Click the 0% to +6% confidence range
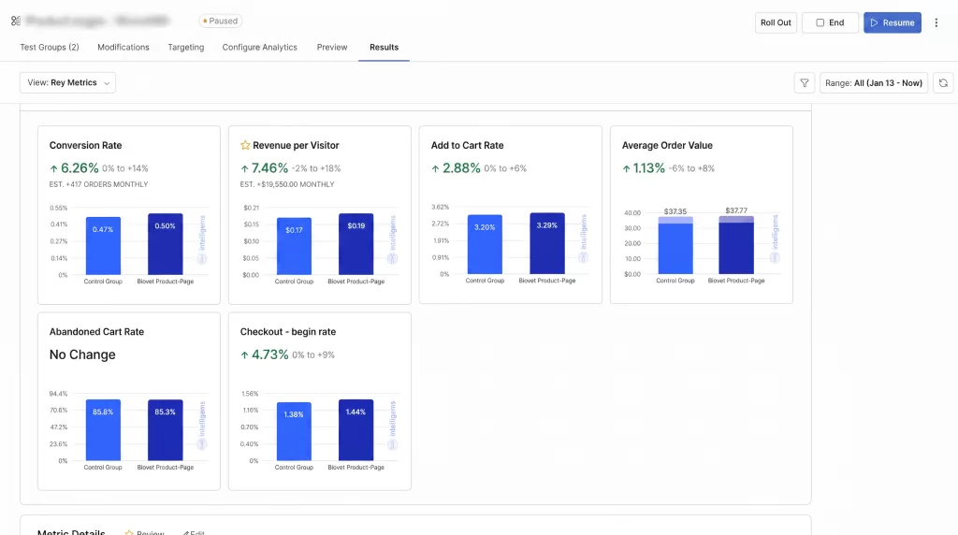Screen dimensions: 958x535 505,168
